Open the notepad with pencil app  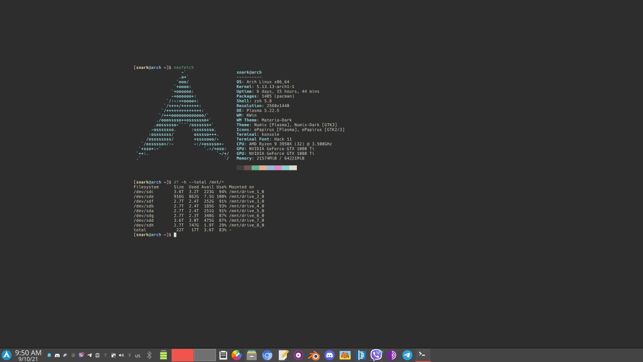pyautogui.click(x=283, y=355)
